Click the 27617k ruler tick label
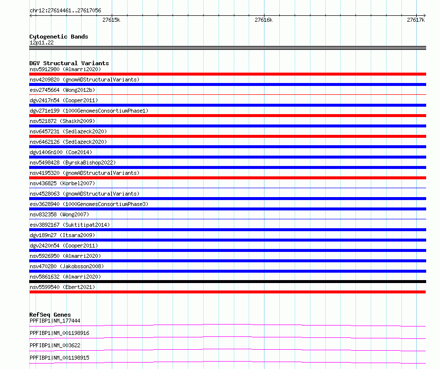The height and width of the screenshot is (369, 440). point(416,20)
